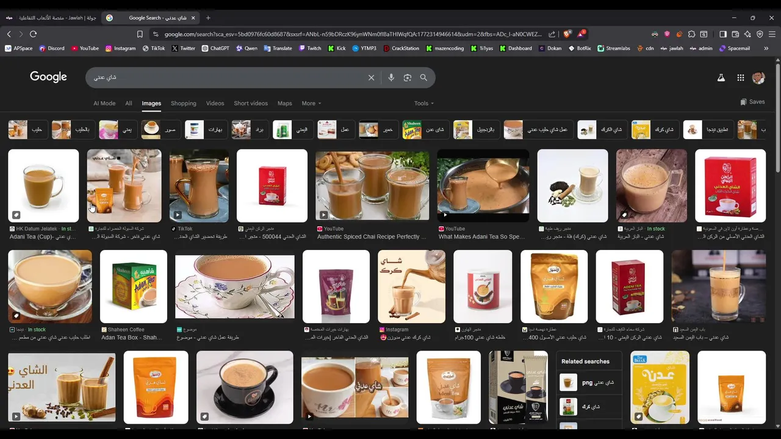Open Brave Shields lion icon
781x439 pixels.
click(x=567, y=34)
